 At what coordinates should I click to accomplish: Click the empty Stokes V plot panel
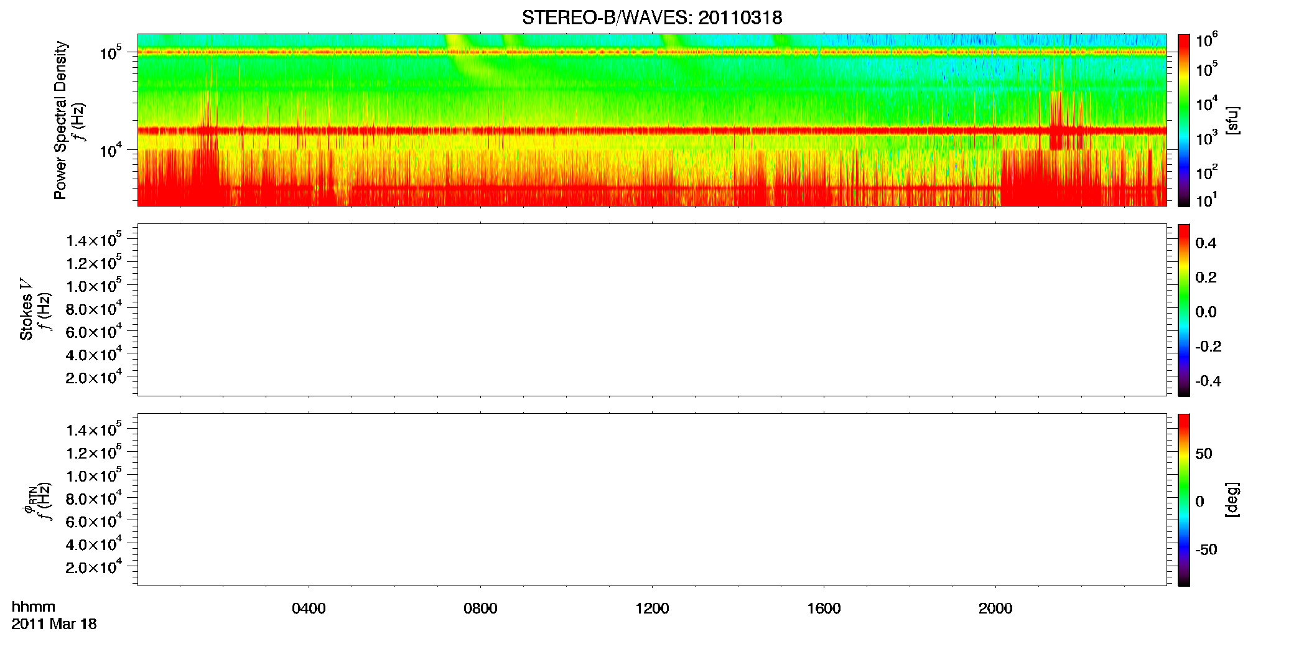[x=652, y=310]
